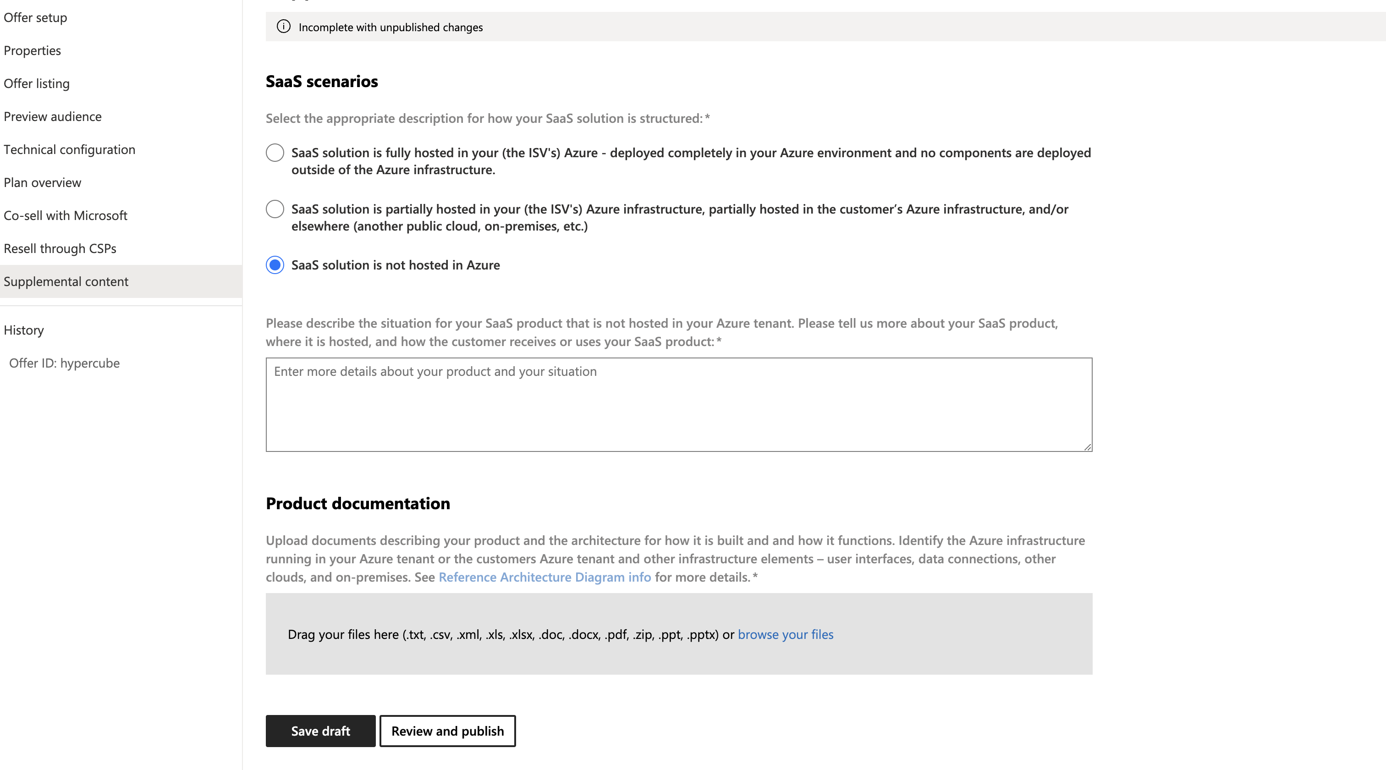Open Technical configuration
Screen dimensions: 1386x770
point(69,149)
